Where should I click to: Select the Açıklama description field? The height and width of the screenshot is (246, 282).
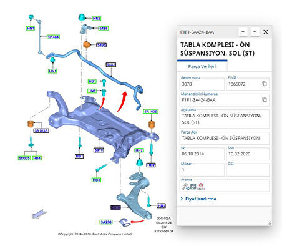[x=225, y=119]
